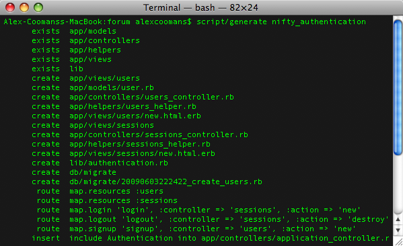Click the empty scrollbar track below thumb
The height and width of the screenshot is (246, 403).
point(398,185)
